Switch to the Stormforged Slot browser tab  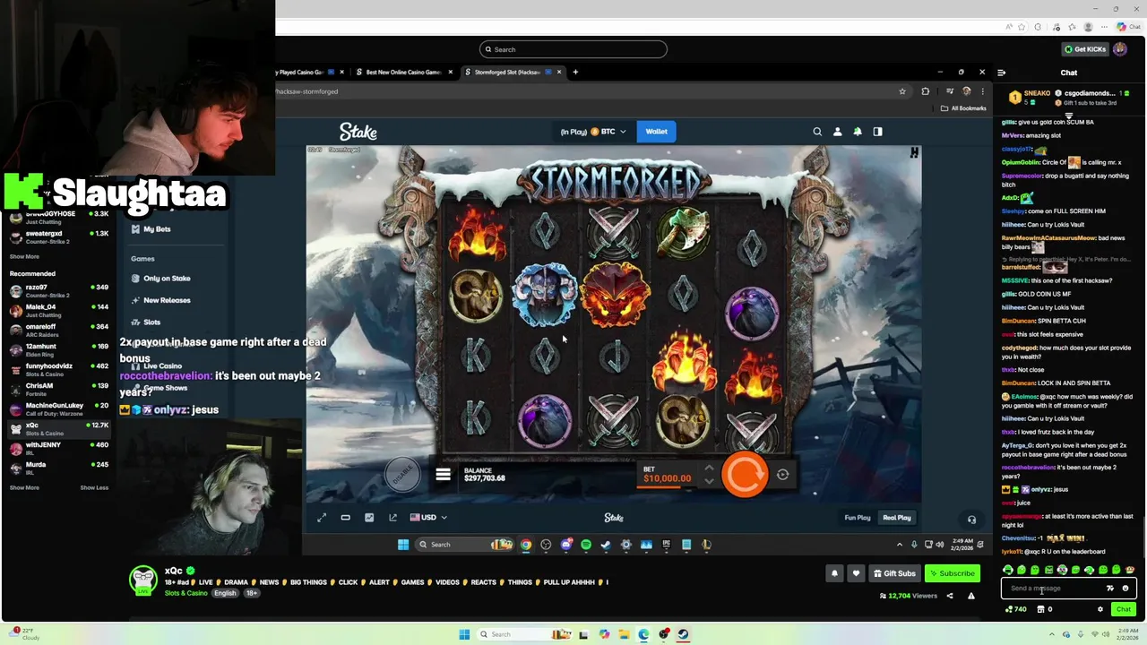point(513,72)
